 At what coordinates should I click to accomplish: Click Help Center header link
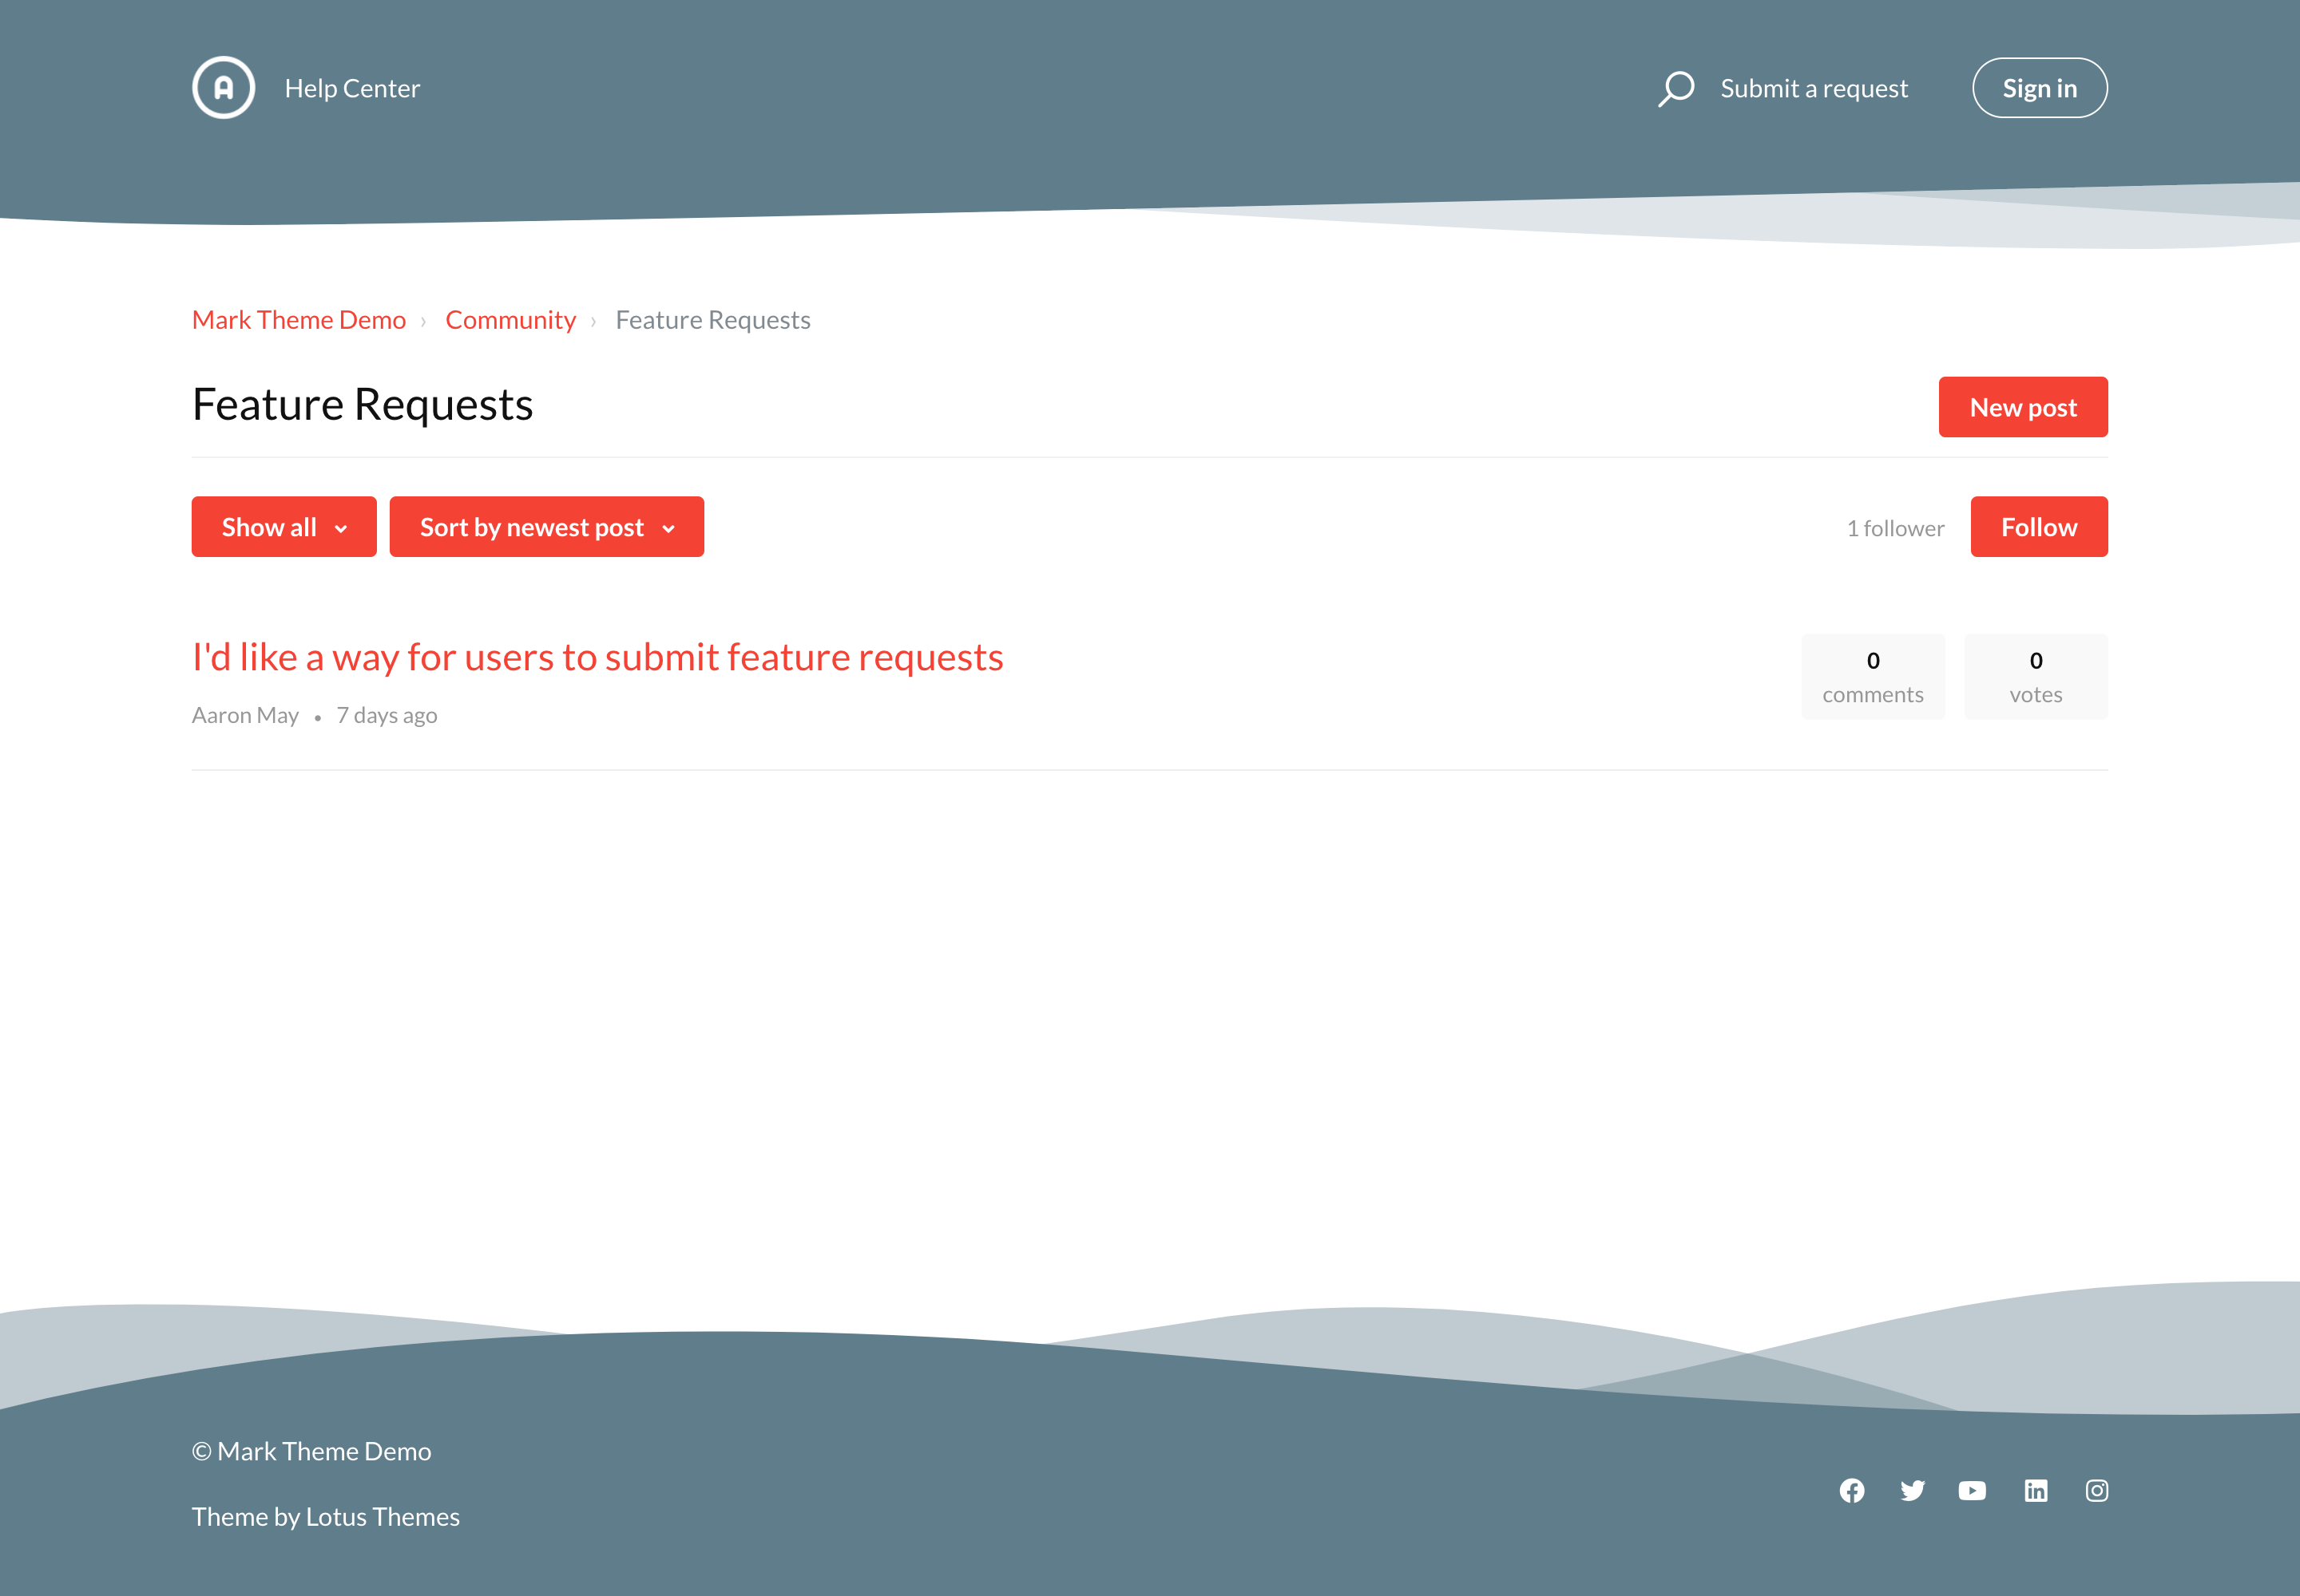click(352, 88)
